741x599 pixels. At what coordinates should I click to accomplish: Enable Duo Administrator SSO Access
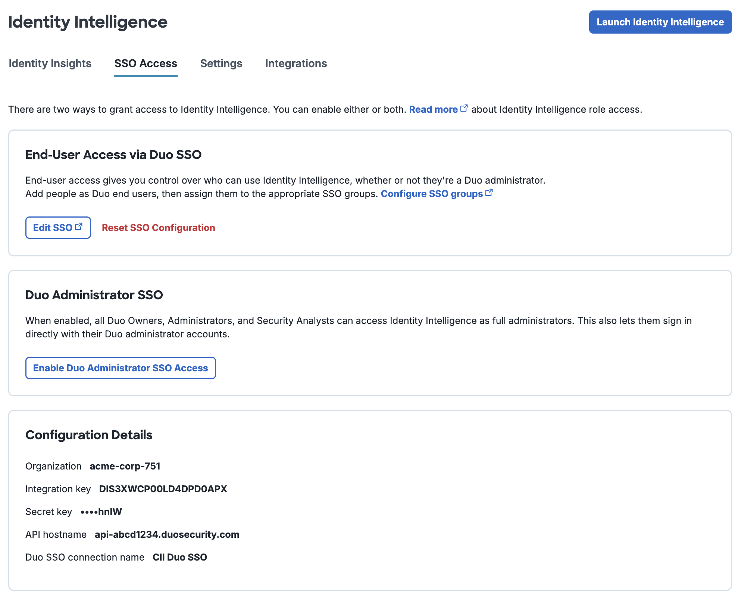tap(121, 368)
